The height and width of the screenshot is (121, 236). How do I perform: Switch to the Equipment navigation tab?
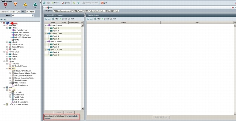pos(4,12)
